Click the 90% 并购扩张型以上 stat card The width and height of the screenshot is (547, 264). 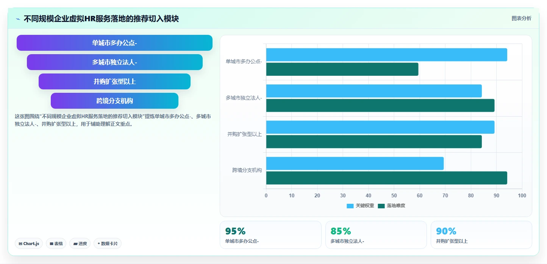pyautogui.click(x=481, y=235)
